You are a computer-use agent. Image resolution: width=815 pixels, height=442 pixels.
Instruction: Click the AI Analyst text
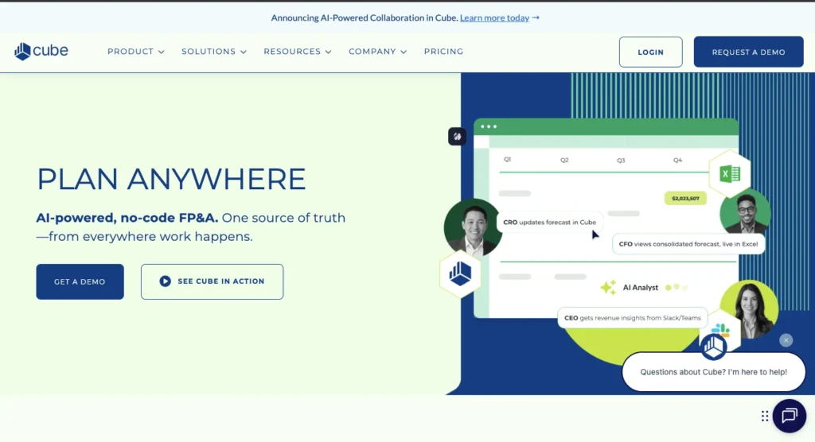641,287
